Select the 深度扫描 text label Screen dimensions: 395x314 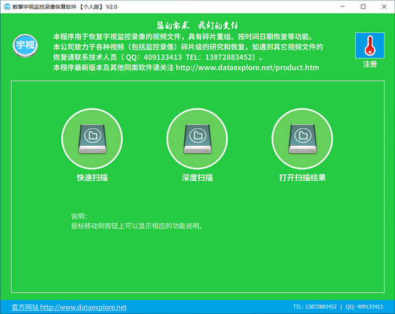pyautogui.click(x=197, y=178)
